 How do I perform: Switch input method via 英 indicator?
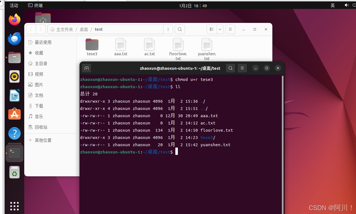tap(333, 5)
